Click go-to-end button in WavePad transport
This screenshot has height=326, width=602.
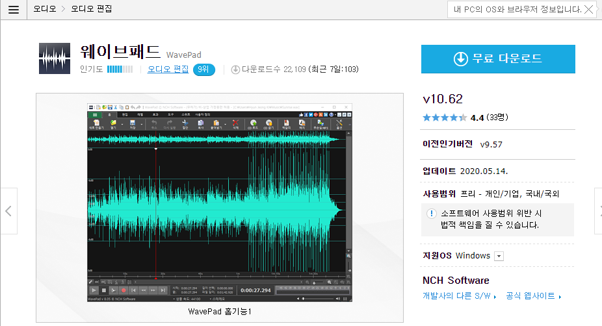click(x=163, y=290)
